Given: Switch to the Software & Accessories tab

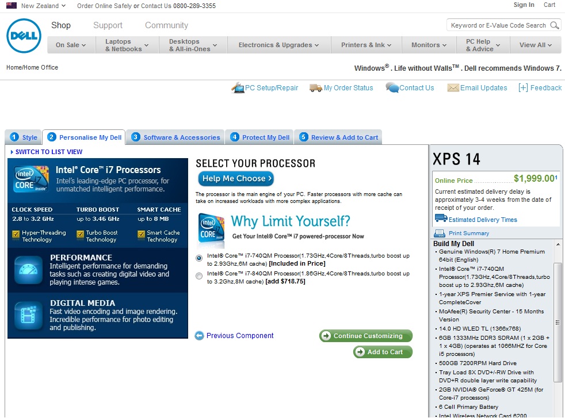Looking at the screenshot, I should point(175,137).
